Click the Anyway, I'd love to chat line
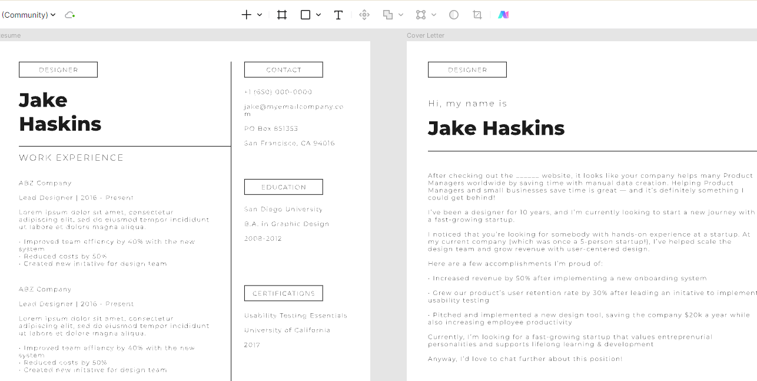The image size is (757, 381). pyautogui.click(x=525, y=359)
